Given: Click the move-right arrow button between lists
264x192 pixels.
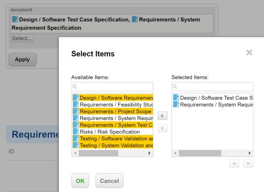Looking at the screenshot, I should click(x=162, y=116).
